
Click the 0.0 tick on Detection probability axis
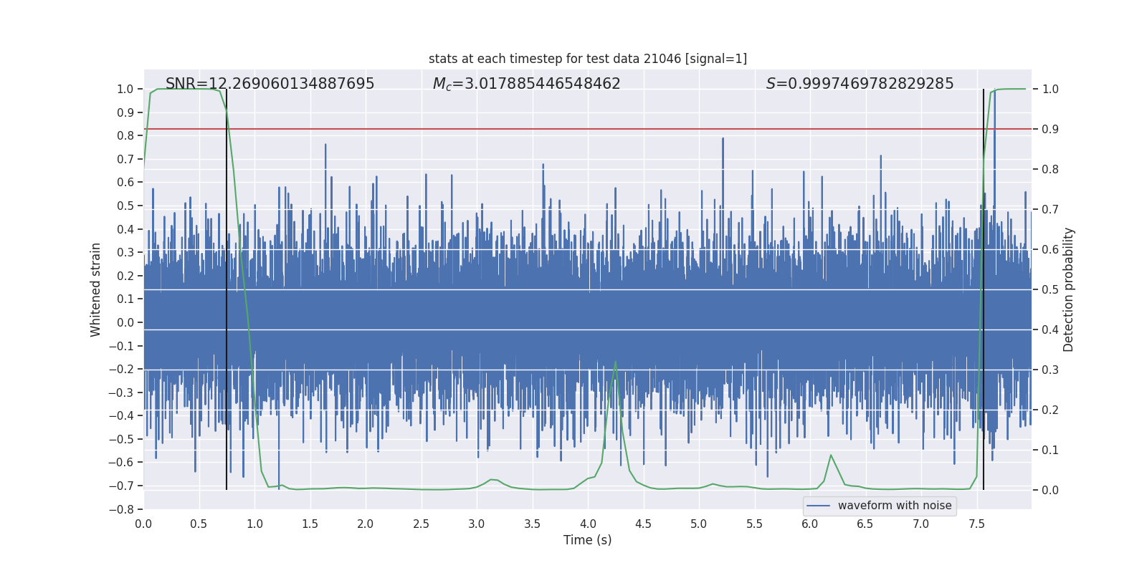1050,491
